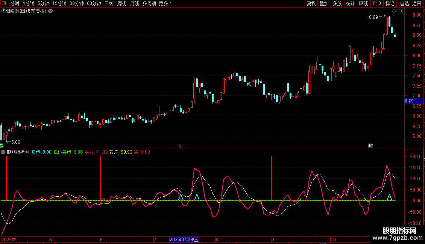Click the 5.86 low price label
The width and height of the screenshot is (425, 244).
16,142
